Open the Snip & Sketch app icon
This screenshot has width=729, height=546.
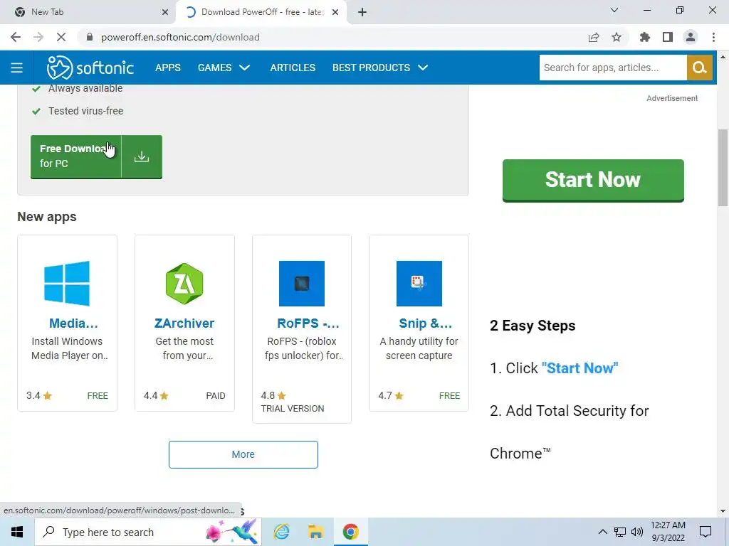(419, 283)
